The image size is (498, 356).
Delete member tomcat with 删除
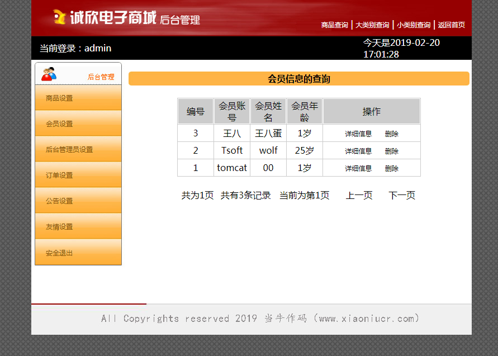coord(392,168)
